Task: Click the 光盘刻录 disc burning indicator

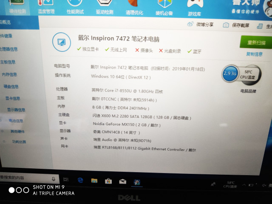Action: point(170,51)
